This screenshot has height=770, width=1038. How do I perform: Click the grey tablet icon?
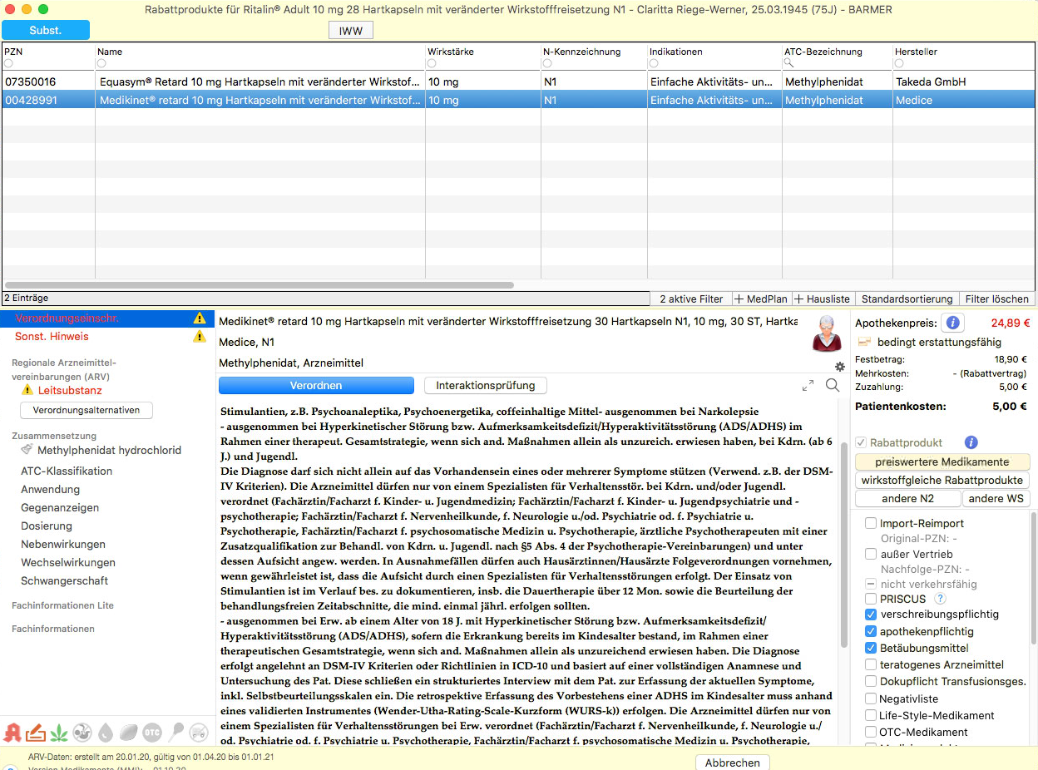click(x=128, y=733)
